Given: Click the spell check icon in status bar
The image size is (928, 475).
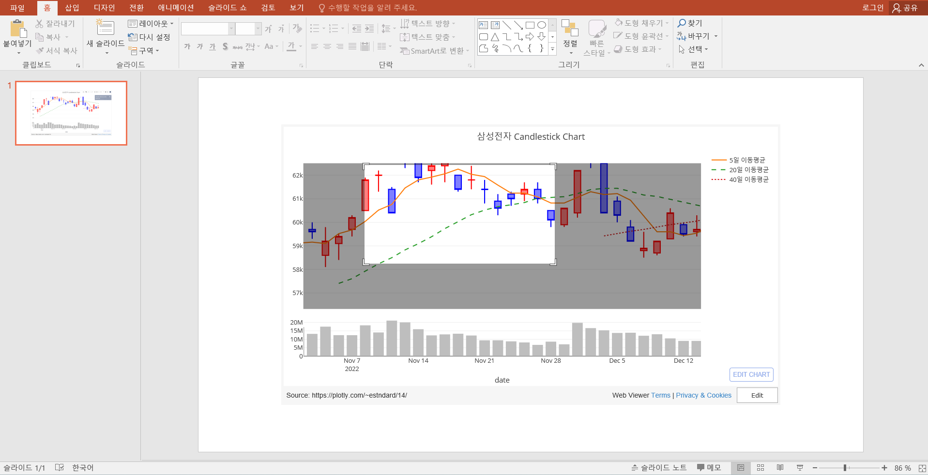Looking at the screenshot, I should click(60, 468).
